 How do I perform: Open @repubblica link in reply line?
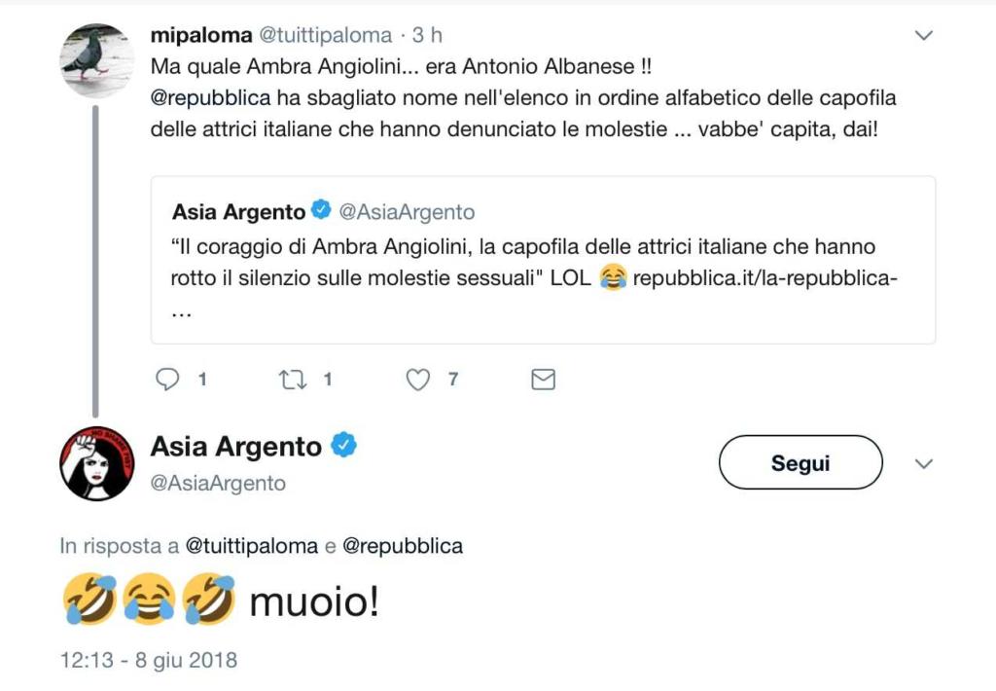point(403,546)
